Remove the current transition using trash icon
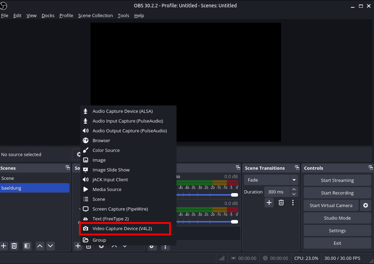Screen dimensions: 374x264 [x=281, y=203]
